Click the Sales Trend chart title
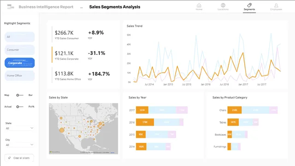This screenshot has width=295, height=166. click(x=135, y=26)
